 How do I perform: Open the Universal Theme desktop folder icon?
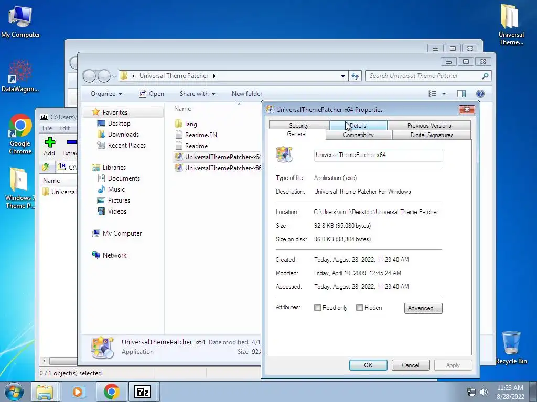click(511, 25)
